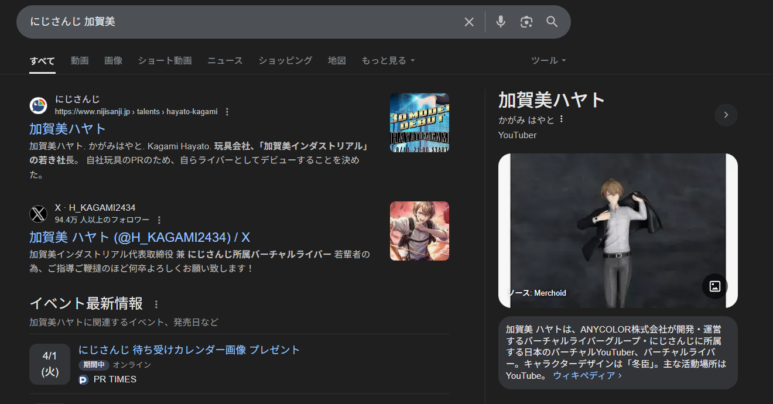Open options menu for the X H_KAGAMI2434 result
Image resolution: width=773 pixels, height=404 pixels.
[x=159, y=220]
